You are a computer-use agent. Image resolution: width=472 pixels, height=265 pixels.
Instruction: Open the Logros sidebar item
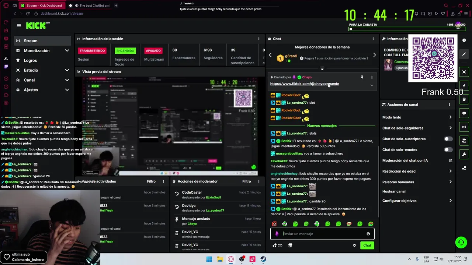[42, 60]
